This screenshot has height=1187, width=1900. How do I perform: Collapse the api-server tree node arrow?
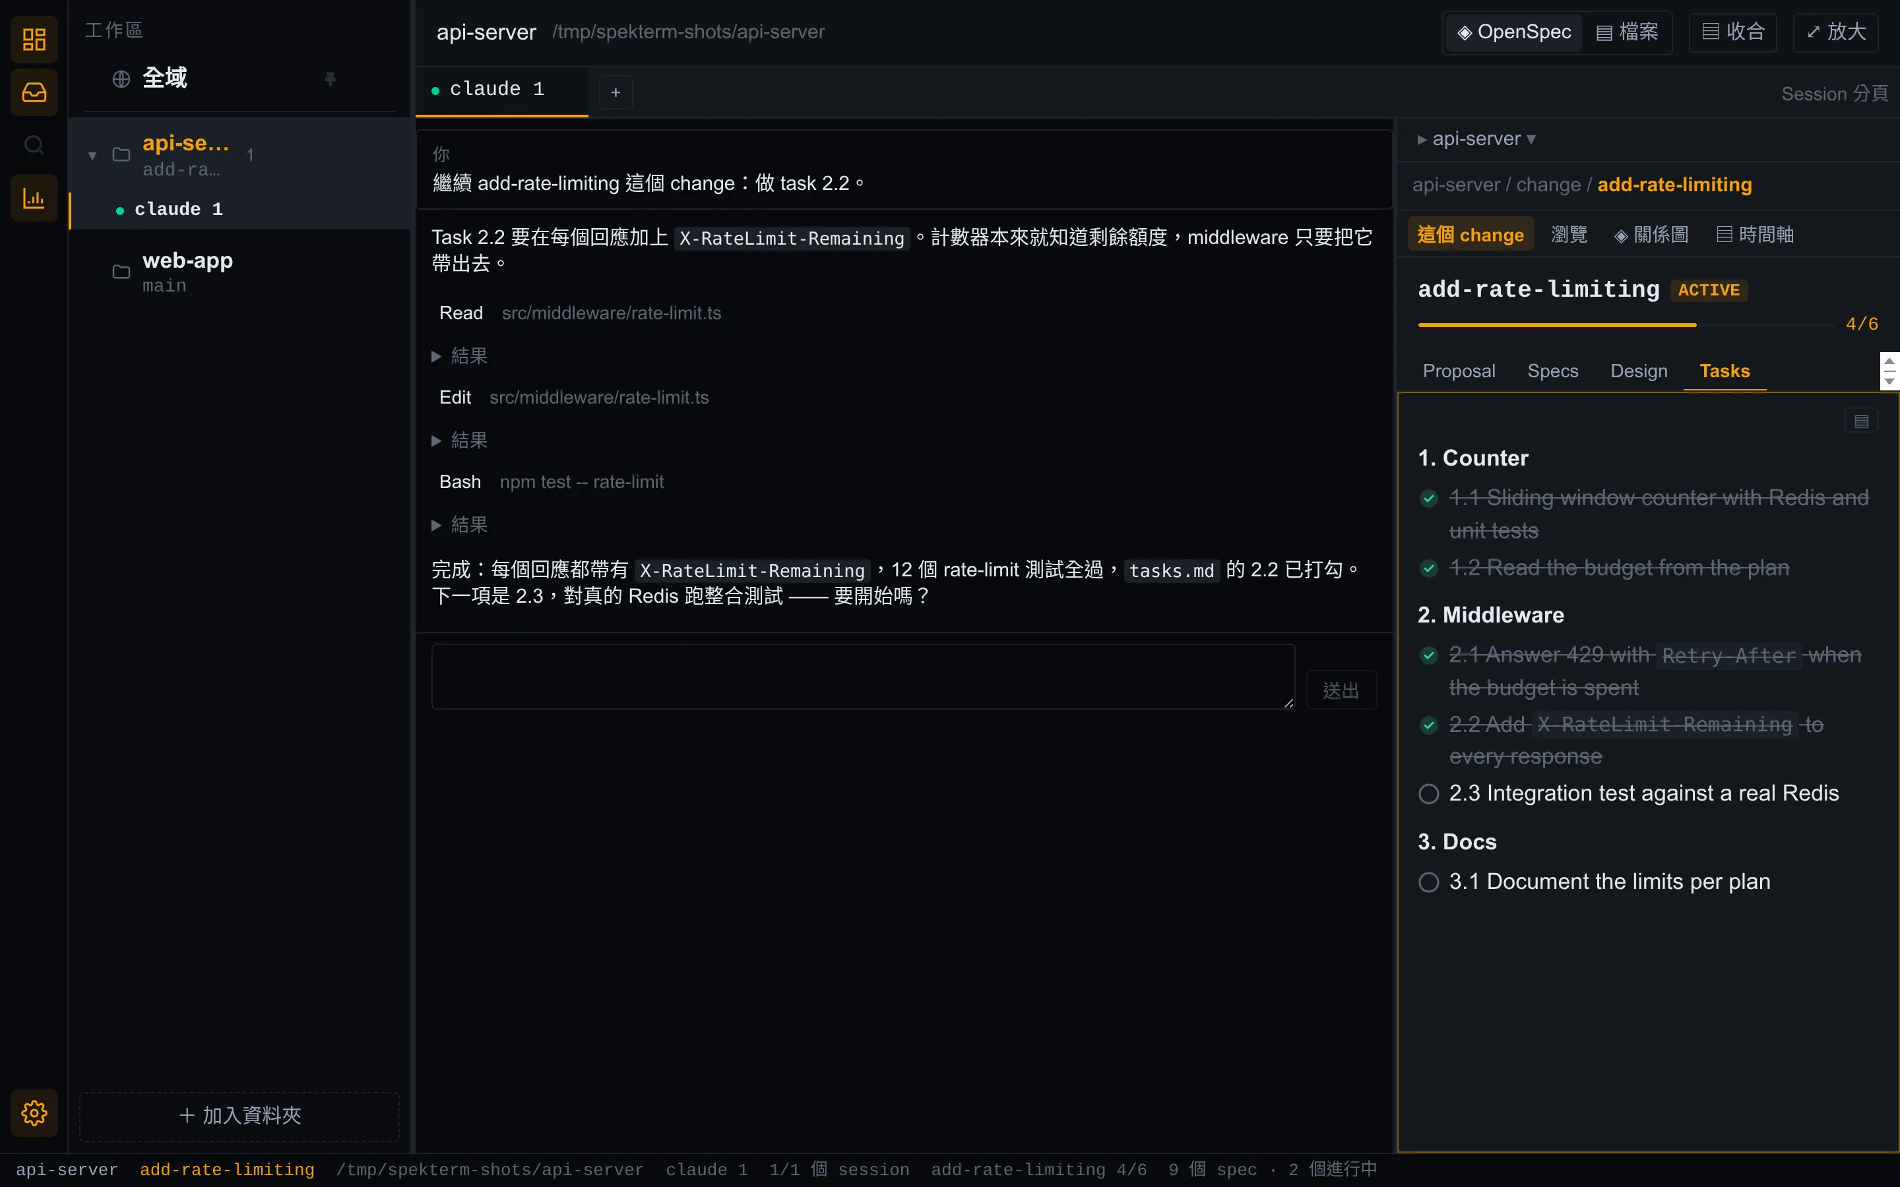[92, 156]
